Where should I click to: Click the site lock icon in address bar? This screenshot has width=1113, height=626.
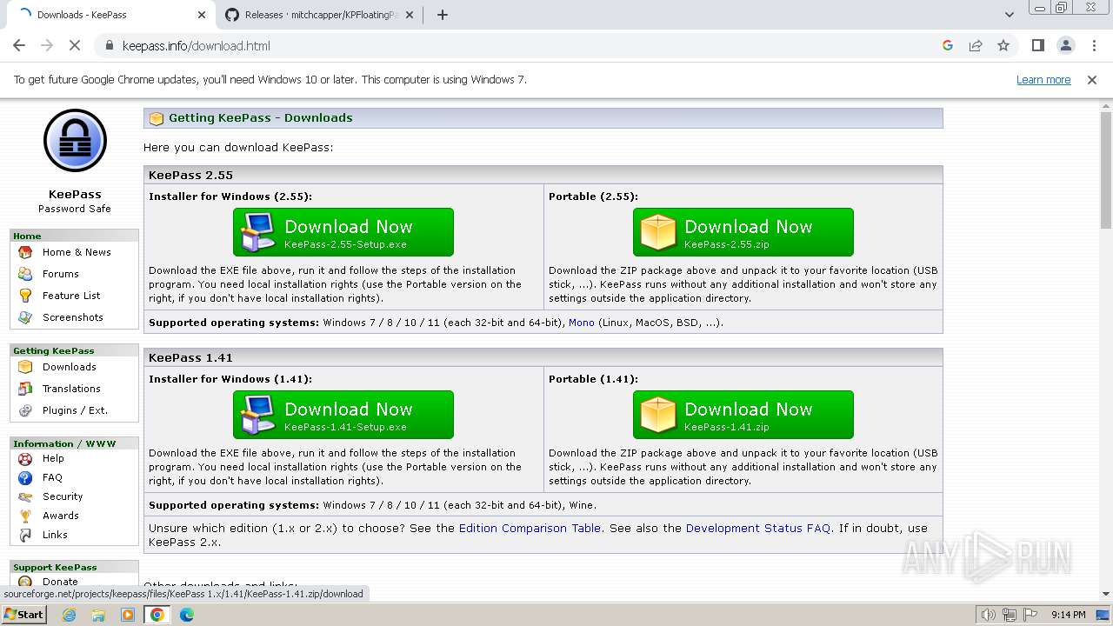[109, 45]
